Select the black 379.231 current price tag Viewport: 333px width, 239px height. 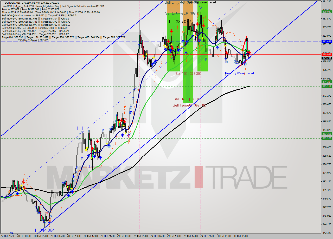click(x=327, y=58)
